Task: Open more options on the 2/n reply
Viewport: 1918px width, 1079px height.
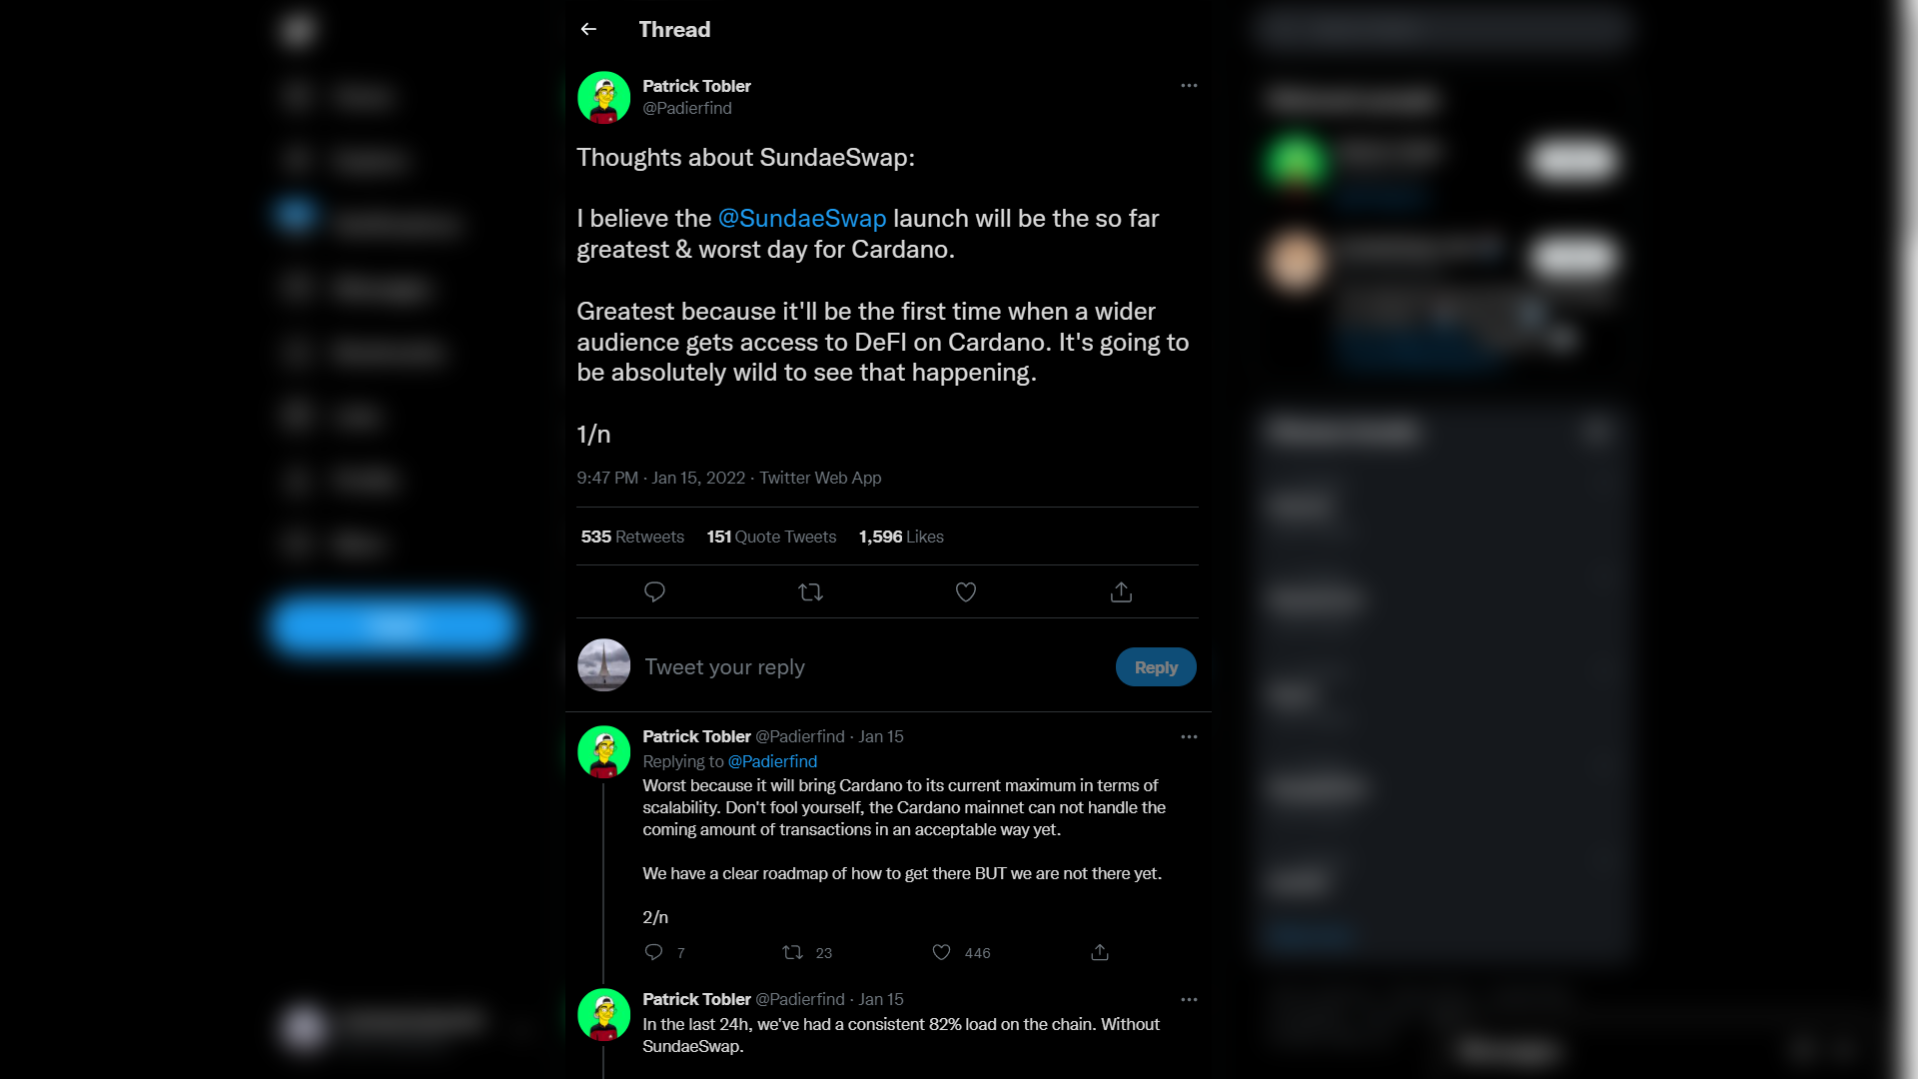Action: (x=1189, y=736)
